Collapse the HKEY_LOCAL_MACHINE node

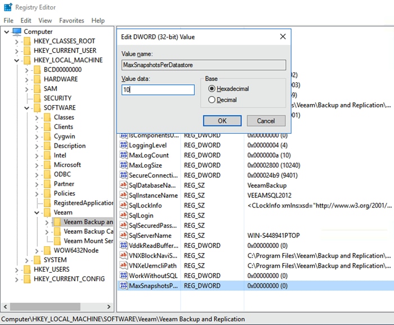point(16,61)
